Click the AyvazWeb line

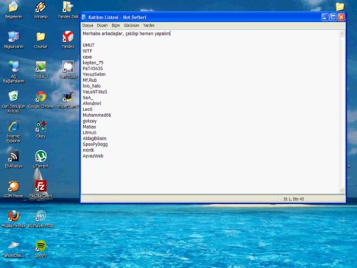(x=93, y=156)
